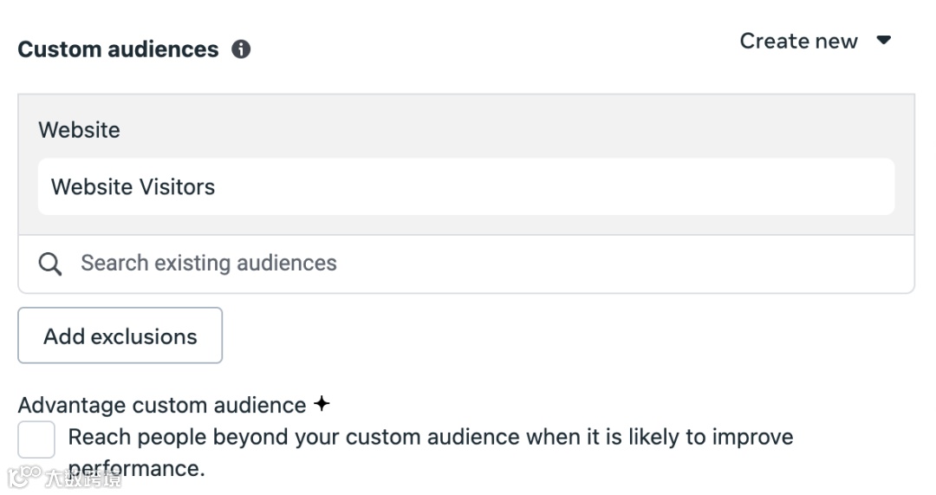Screen dimensions: 936x495
Task: Click the Custom audiences heading
Action: pyautogui.click(x=118, y=49)
